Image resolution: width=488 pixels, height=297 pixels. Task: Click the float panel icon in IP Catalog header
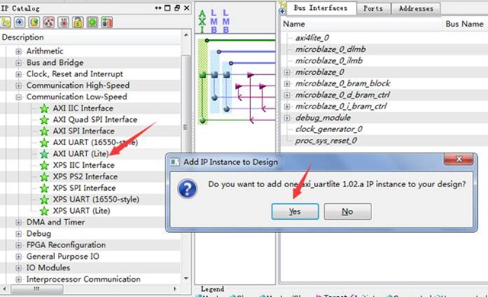pos(177,8)
